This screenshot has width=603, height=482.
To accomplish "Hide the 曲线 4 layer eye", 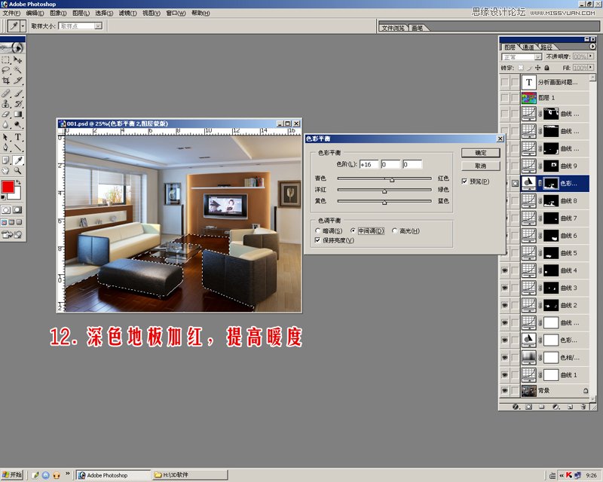I will point(504,270).
